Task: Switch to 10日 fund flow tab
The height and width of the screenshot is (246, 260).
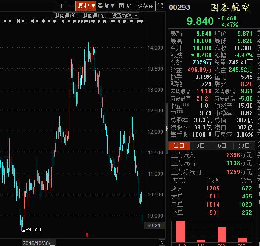Action: [x=244, y=146]
